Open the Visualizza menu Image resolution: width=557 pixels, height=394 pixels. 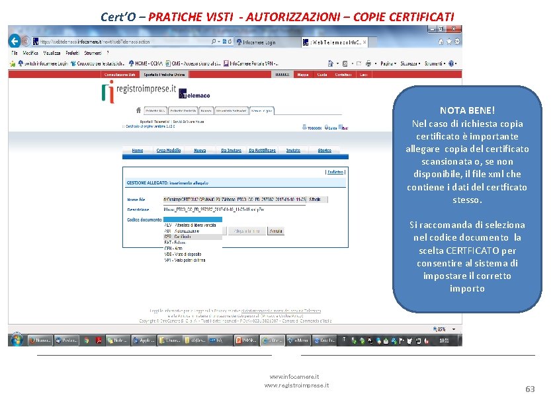pyautogui.click(x=52, y=53)
